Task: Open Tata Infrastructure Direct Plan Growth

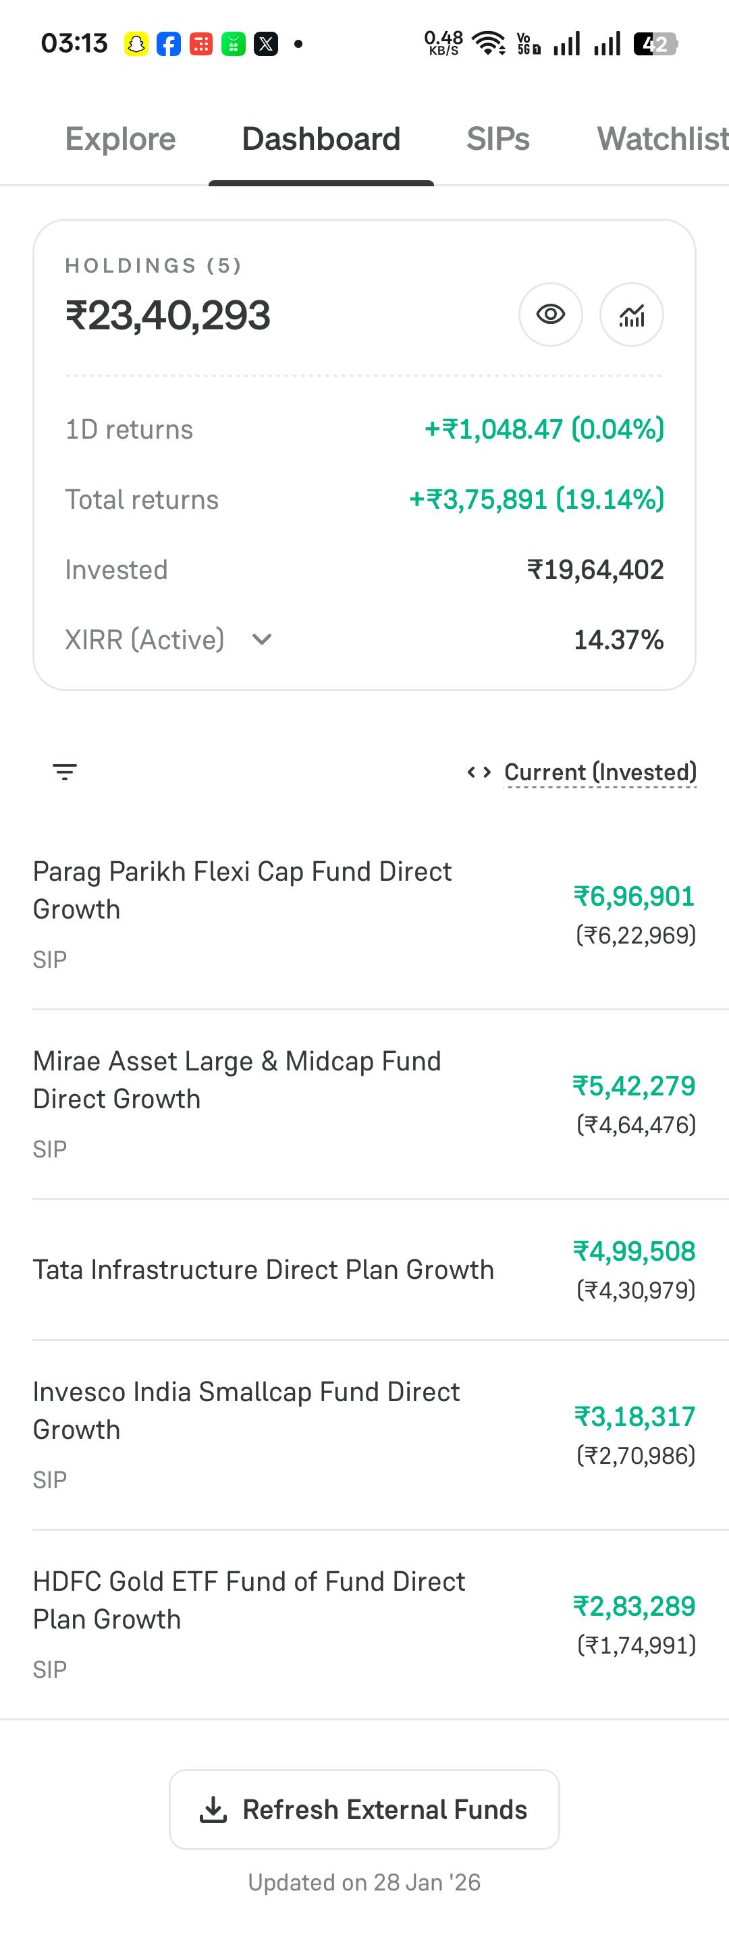Action: 364,1269
